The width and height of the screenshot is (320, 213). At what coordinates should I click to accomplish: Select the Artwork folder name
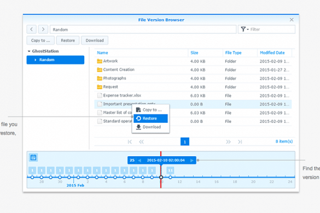click(110, 61)
